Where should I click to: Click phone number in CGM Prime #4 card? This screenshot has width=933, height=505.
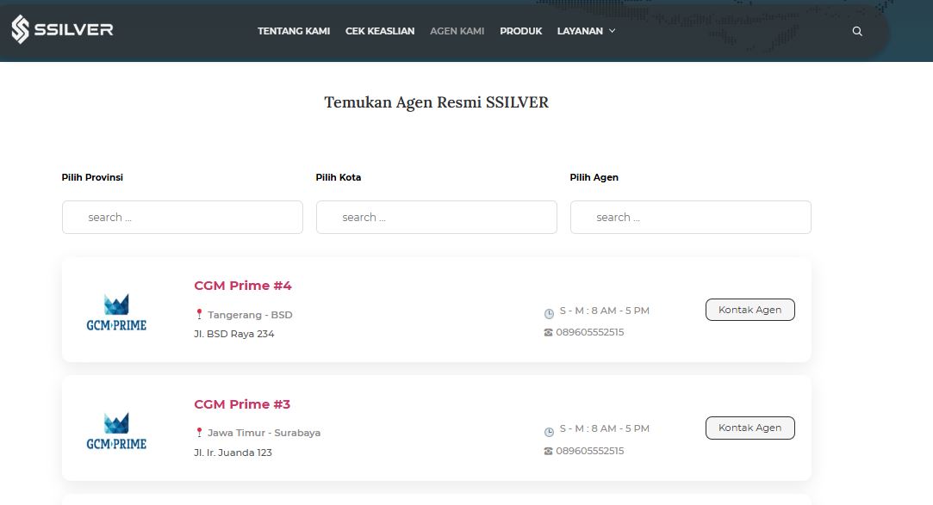tap(589, 332)
